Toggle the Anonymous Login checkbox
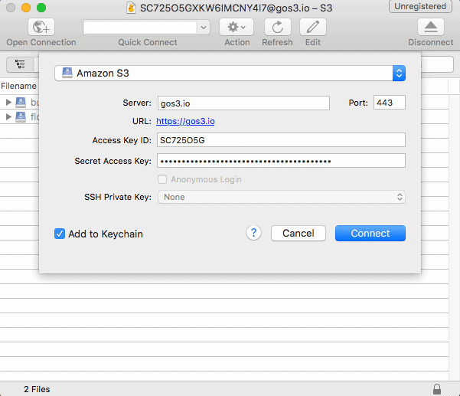The height and width of the screenshot is (396, 460). pyautogui.click(x=162, y=179)
